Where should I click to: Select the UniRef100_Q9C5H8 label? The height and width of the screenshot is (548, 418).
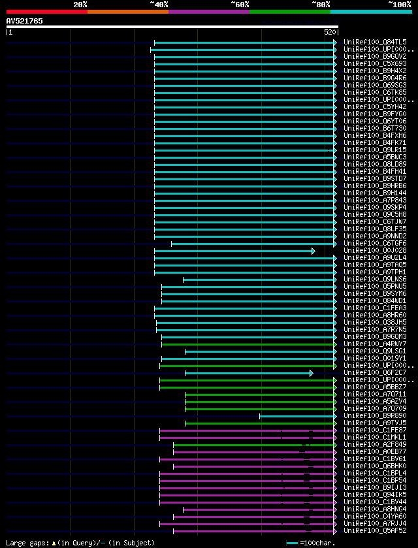[x=375, y=215]
